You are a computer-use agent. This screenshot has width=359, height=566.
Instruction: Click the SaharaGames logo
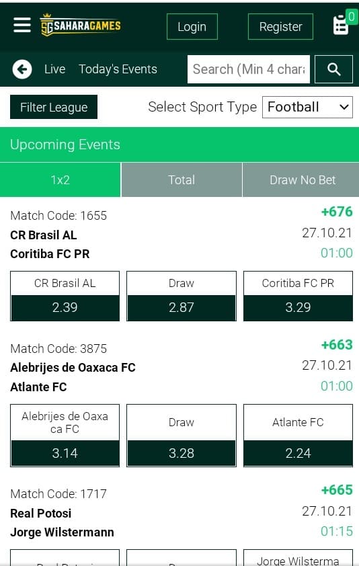pos(80,26)
